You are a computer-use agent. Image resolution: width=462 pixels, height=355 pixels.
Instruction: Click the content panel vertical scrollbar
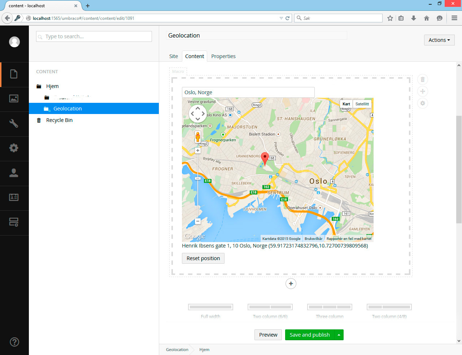coord(459,170)
